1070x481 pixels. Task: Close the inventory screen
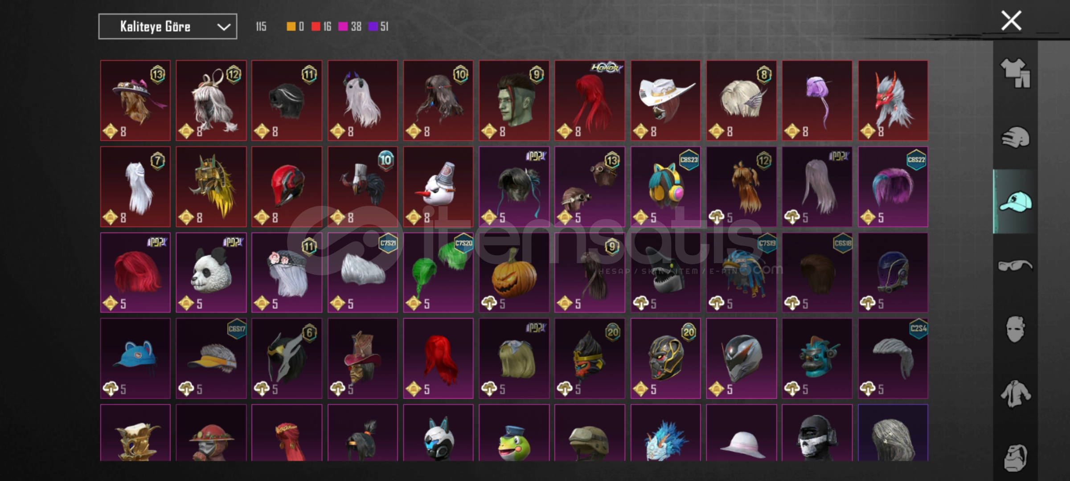point(1011,20)
